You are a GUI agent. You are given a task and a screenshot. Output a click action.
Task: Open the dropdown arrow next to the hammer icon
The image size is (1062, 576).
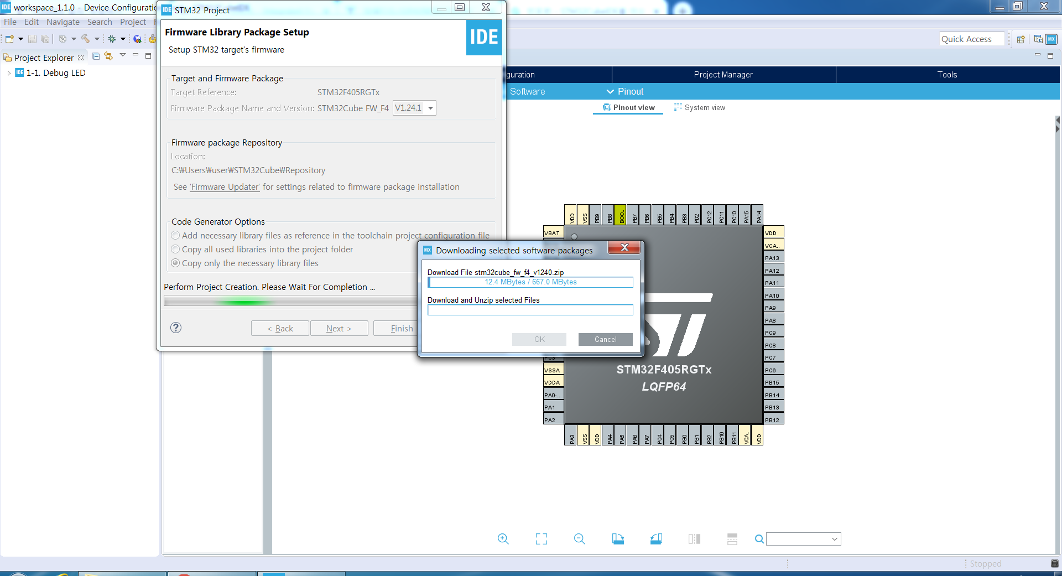coord(97,39)
